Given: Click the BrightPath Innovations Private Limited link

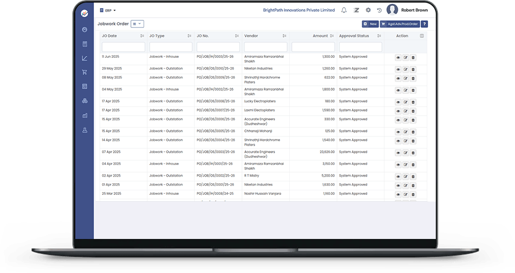Looking at the screenshot, I should (299, 10).
